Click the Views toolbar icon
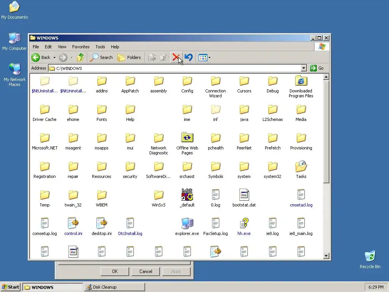Screen dimensions: 389x292 tap(203, 58)
